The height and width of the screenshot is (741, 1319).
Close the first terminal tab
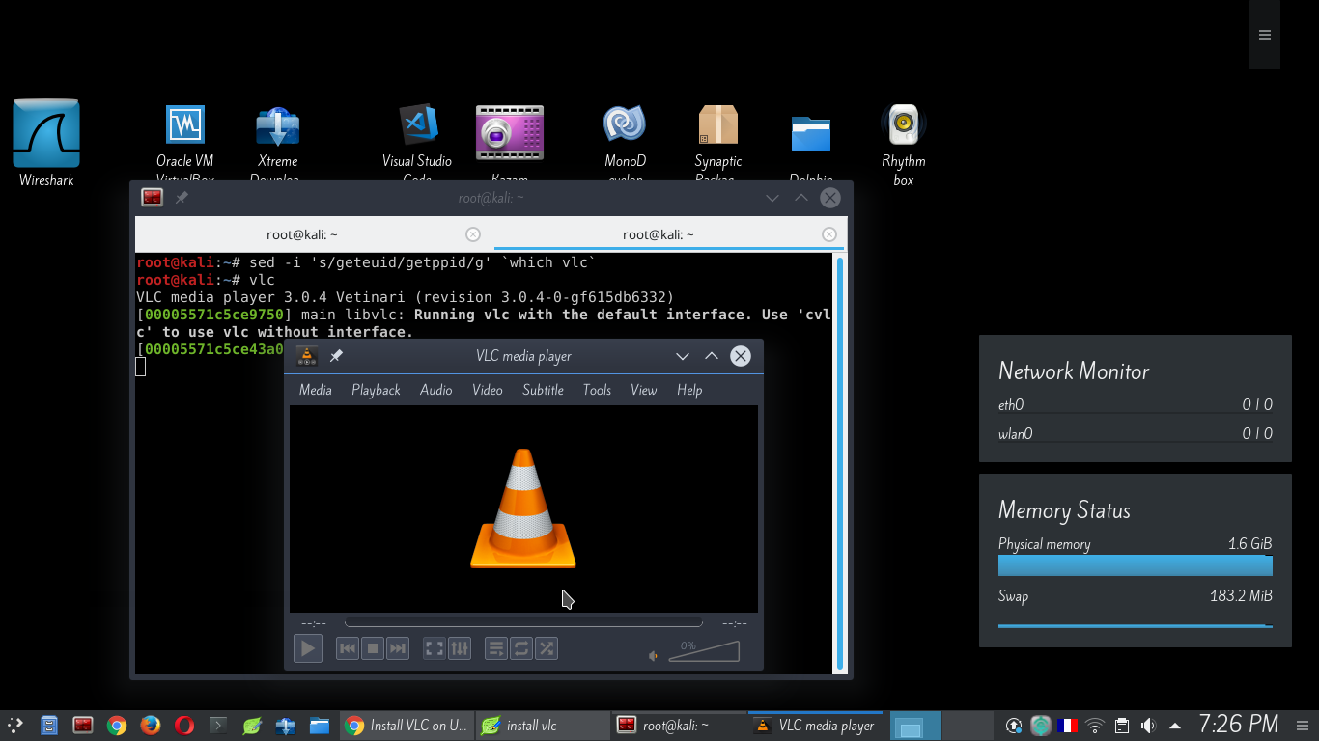pyautogui.click(x=473, y=234)
